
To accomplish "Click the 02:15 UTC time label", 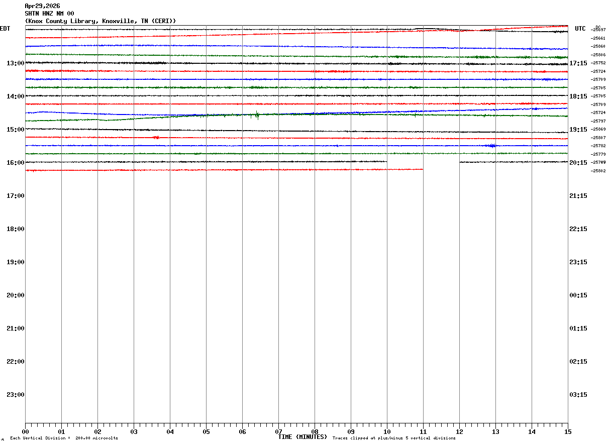I will click(x=578, y=362).
